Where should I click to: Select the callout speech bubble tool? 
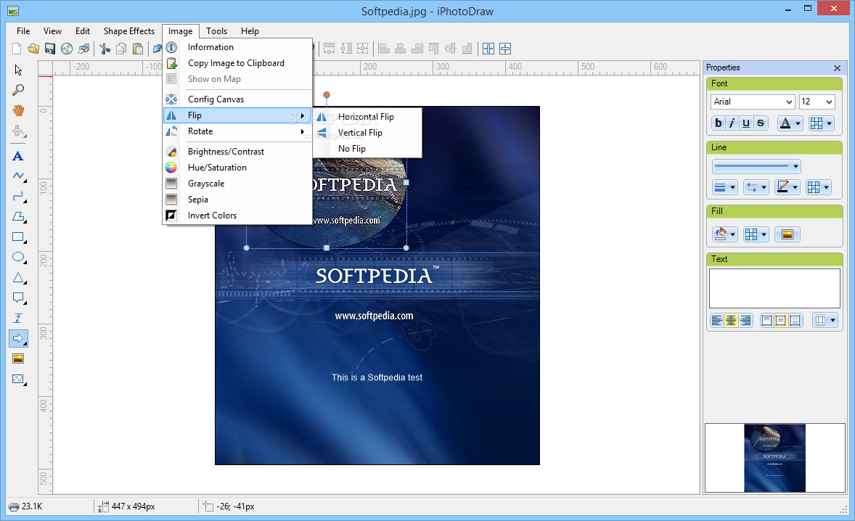19,298
